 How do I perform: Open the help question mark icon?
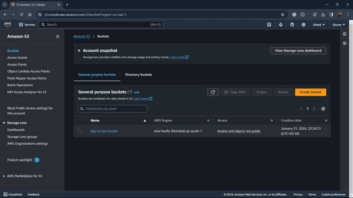(292, 25)
